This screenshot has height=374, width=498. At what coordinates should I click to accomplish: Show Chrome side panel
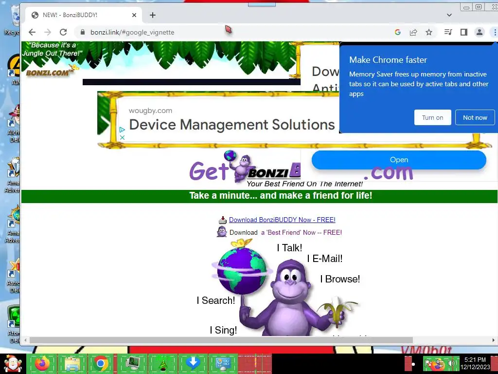463,32
